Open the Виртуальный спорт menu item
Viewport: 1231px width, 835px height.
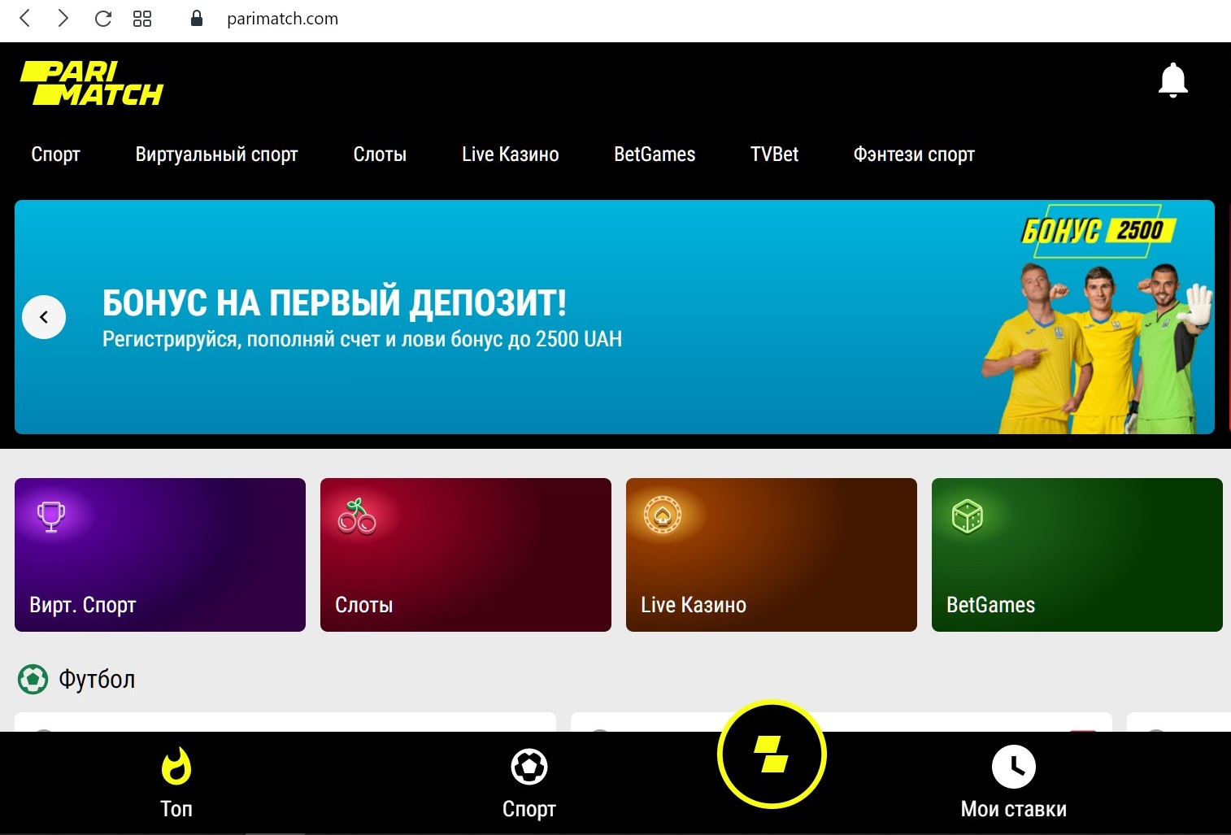click(217, 154)
